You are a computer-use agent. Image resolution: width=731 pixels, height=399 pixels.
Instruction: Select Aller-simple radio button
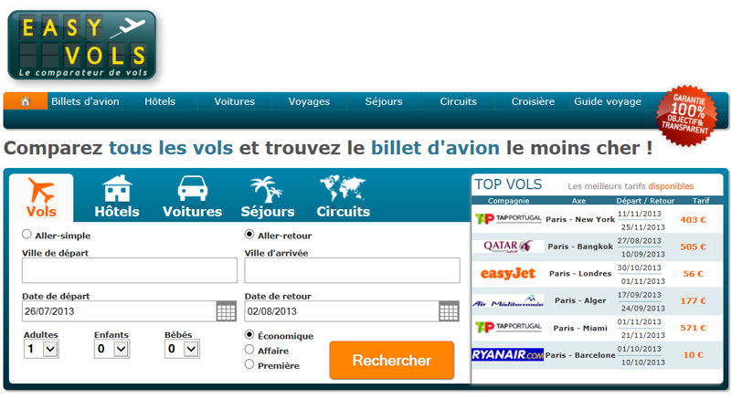26,234
